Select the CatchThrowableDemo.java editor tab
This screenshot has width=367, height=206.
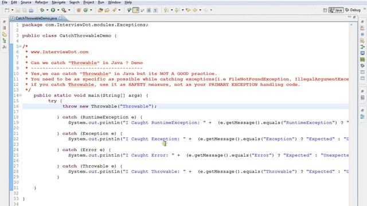pos(36,18)
